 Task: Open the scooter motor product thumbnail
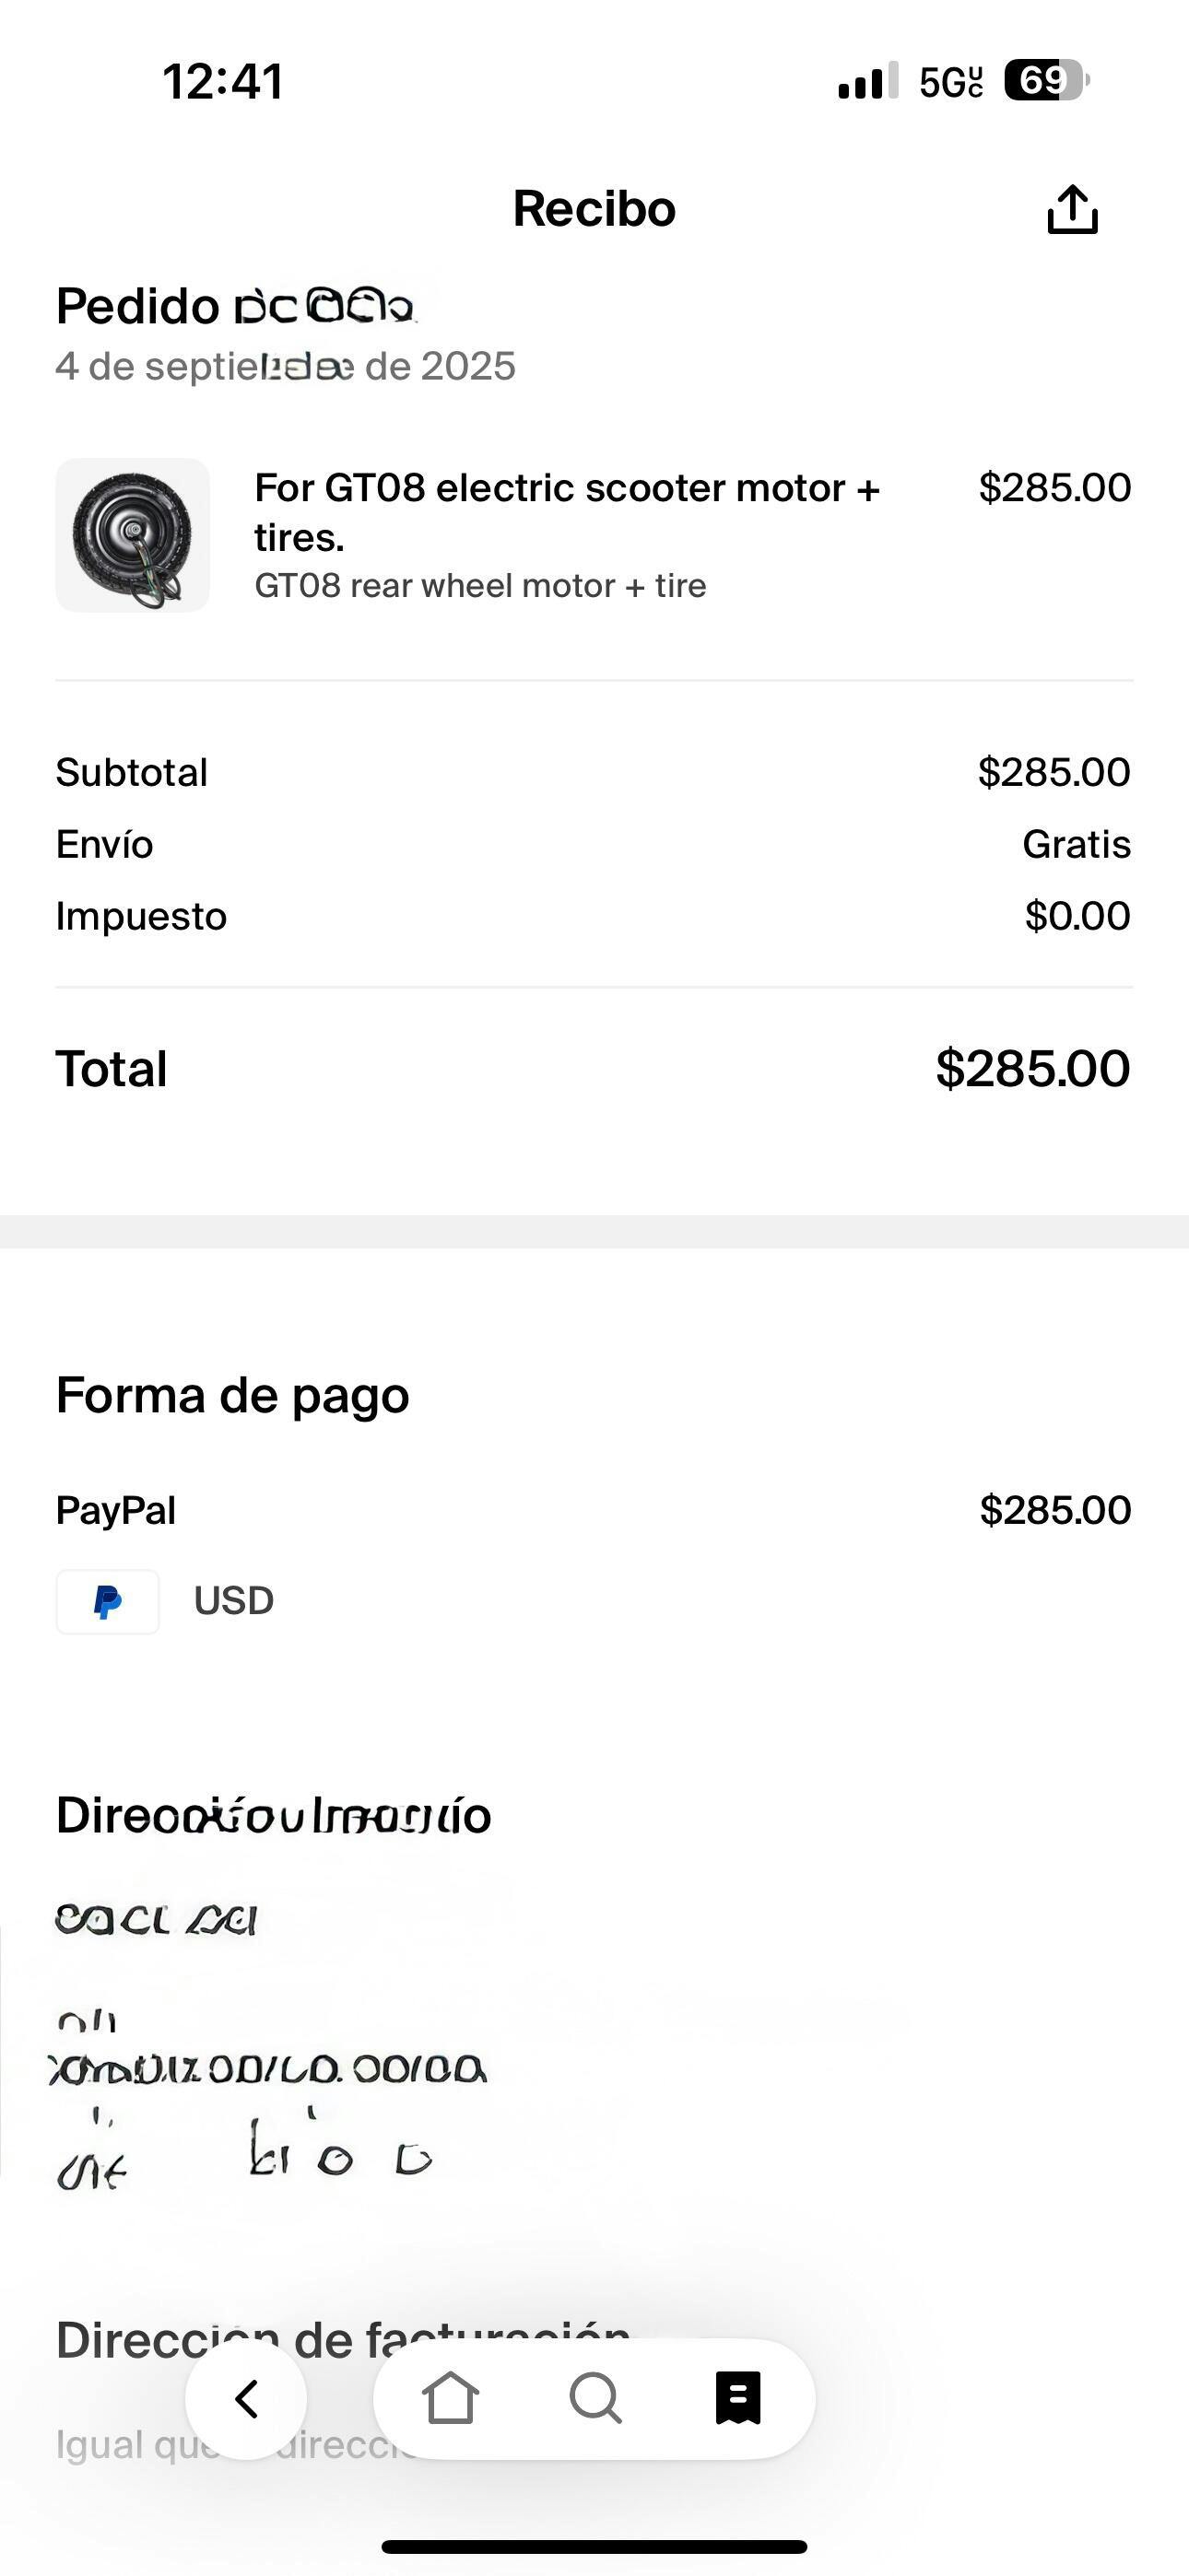coord(132,535)
